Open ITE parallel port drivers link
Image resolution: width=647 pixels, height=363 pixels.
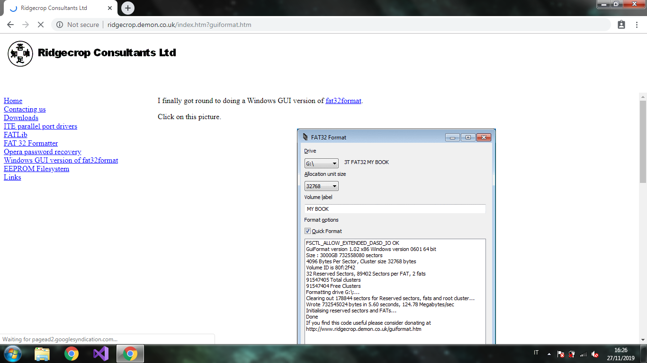(40, 126)
